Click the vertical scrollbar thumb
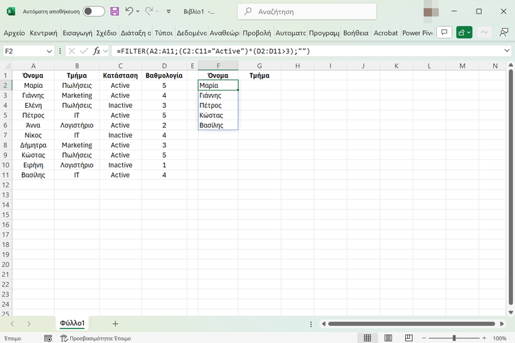Viewport: 515px width, 343px height. coord(511,188)
